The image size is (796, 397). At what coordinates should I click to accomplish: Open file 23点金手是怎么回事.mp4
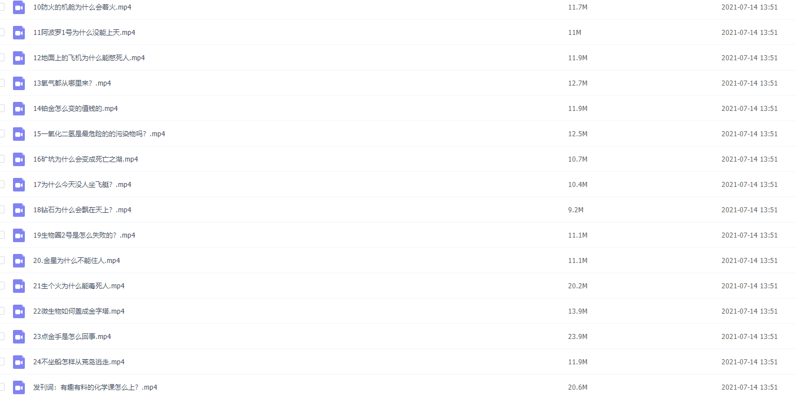[x=72, y=337]
